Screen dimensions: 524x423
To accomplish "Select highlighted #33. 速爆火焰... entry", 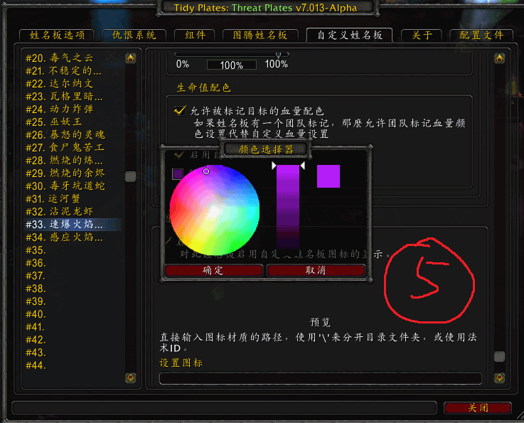I will pos(72,225).
